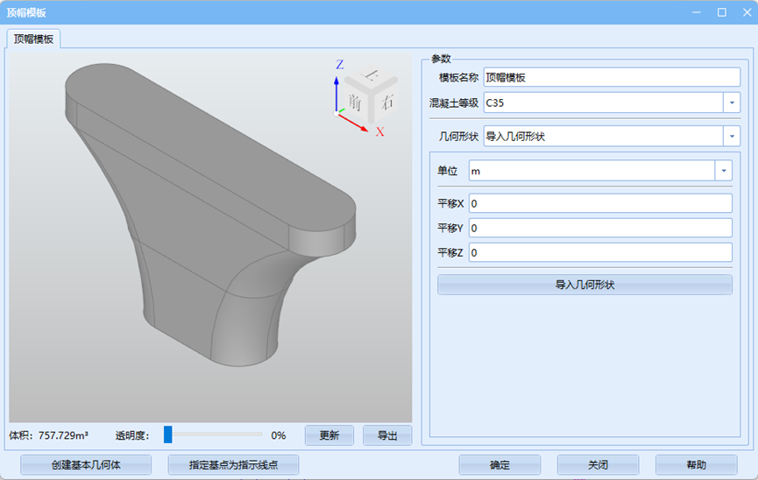The image size is (758, 480).
Task: Maximize the 顶帽模板 dialog window
Action: pyautogui.click(x=721, y=12)
